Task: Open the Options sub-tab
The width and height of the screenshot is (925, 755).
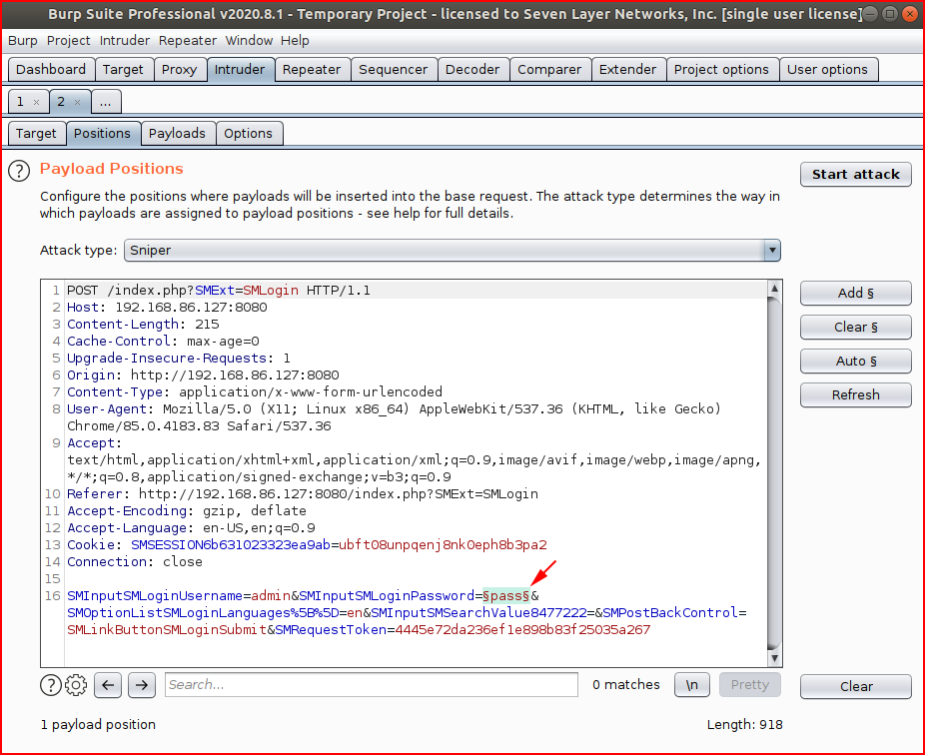Action: pos(249,133)
